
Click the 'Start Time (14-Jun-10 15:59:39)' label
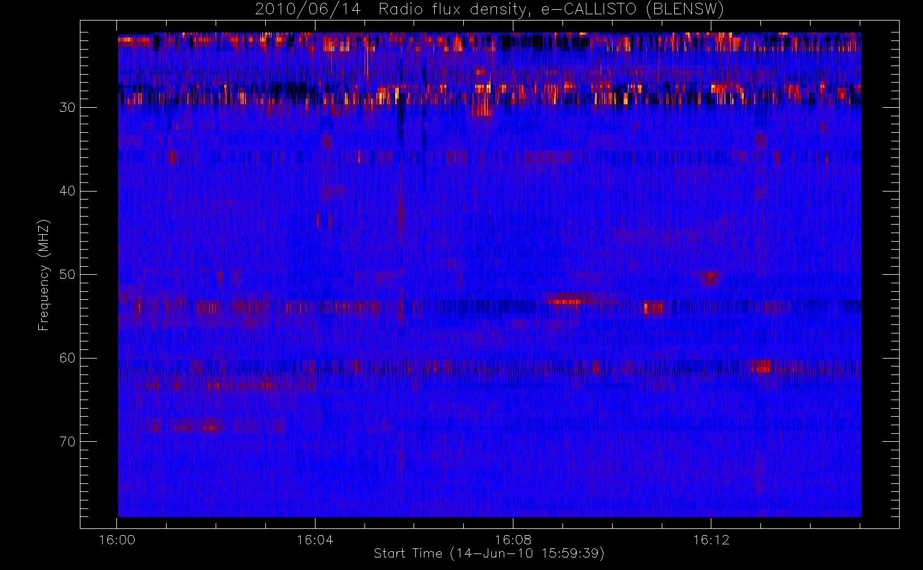coord(489,553)
